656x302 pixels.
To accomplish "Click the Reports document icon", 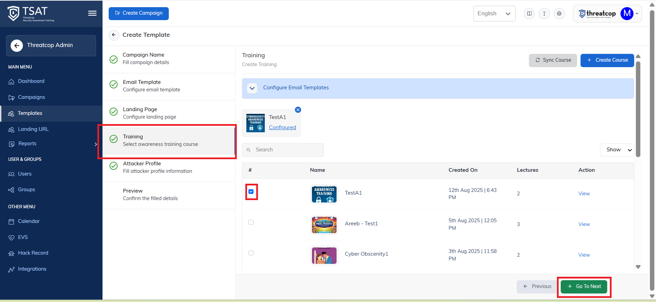I will [x=11, y=144].
